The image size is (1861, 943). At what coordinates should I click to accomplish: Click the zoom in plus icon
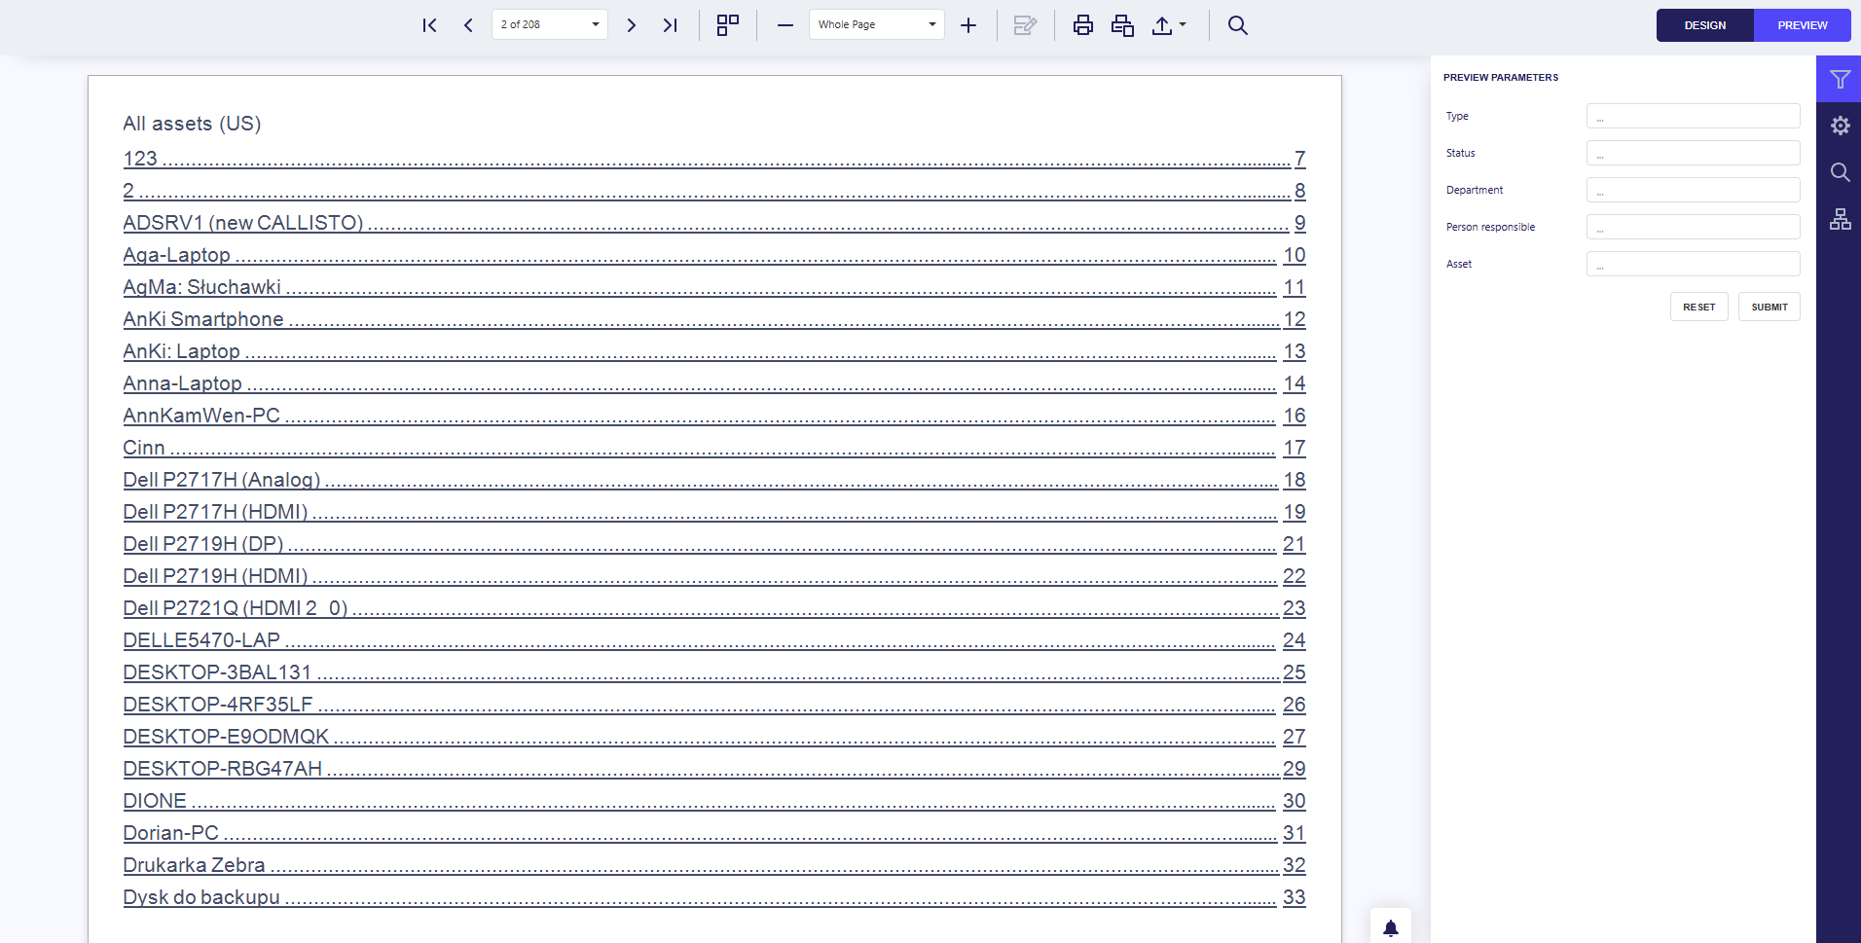point(968,25)
